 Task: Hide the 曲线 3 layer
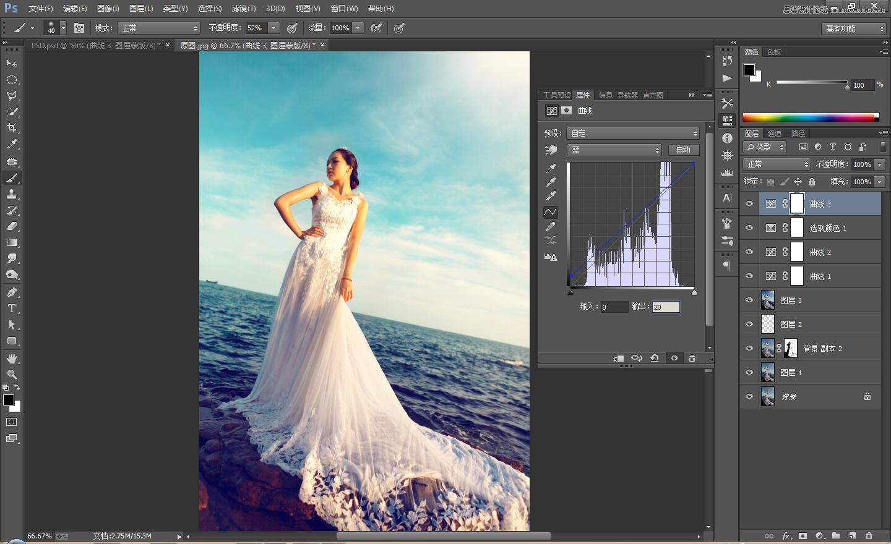coord(749,204)
